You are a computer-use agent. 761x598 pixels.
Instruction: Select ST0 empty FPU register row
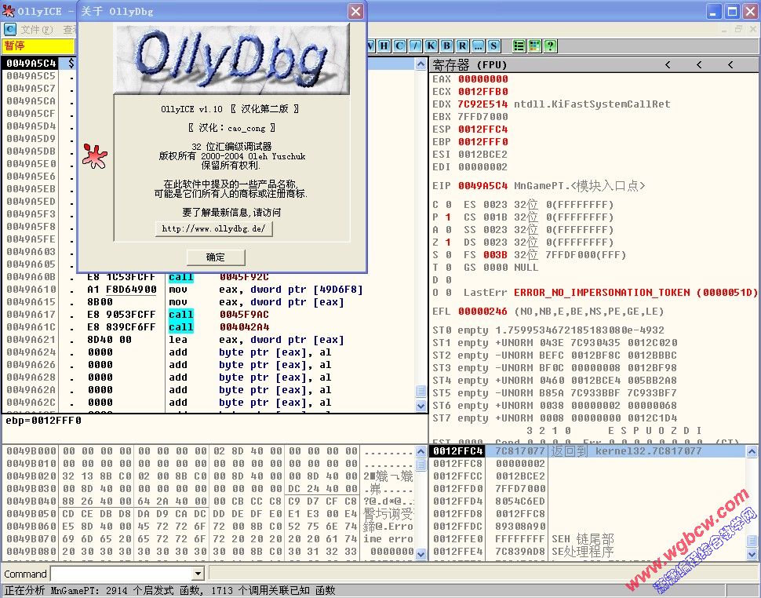(x=548, y=330)
